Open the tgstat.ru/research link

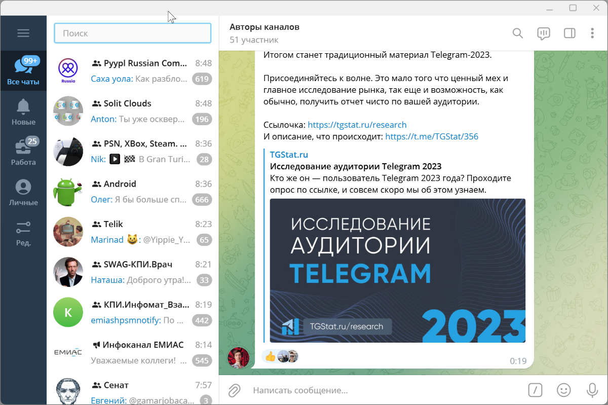click(357, 125)
